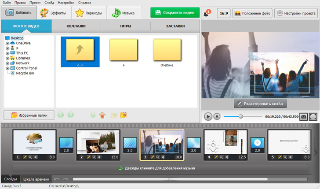
Task: Click the Редактировать слайд button
Action: [261, 104]
